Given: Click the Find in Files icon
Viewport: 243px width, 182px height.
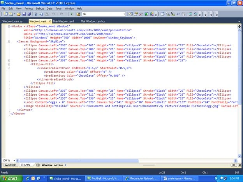Looking at the screenshot, I should 78,14.
